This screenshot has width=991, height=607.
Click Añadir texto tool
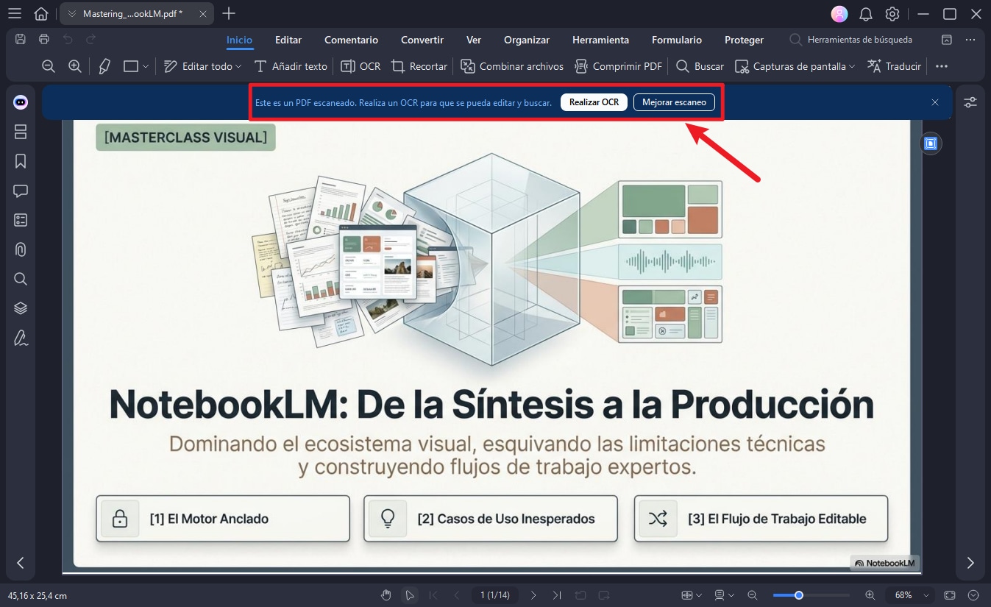[x=290, y=66]
